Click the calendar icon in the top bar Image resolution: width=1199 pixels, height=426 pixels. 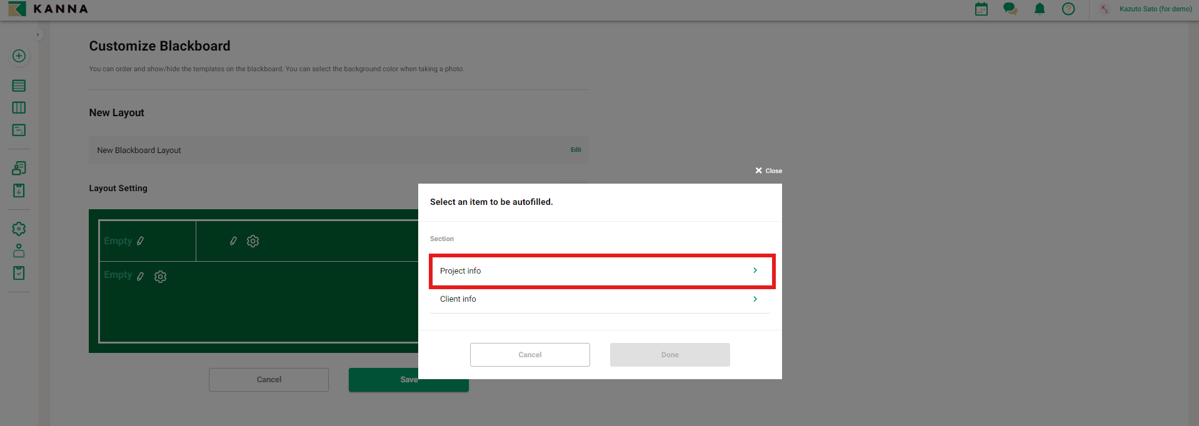coord(981,9)
